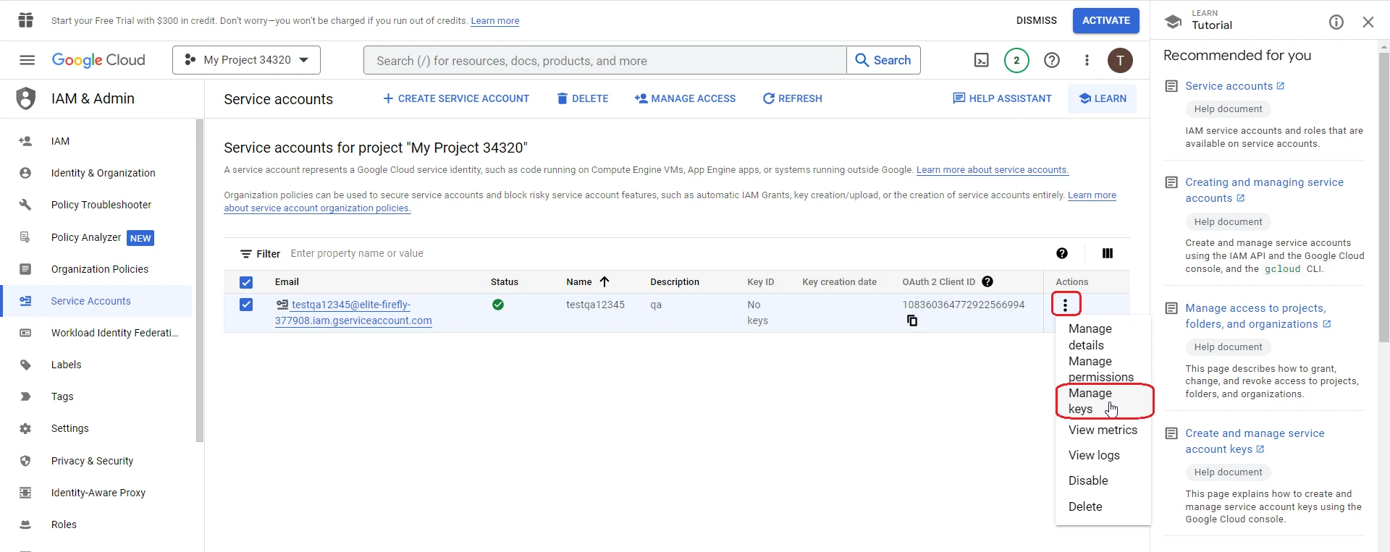Open the top bar three-dot settings menu
The image size is (1390, 552).
click(x=1087, y=60)
